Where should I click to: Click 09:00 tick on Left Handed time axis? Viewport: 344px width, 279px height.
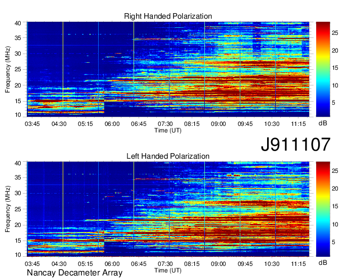coord(219,264)
